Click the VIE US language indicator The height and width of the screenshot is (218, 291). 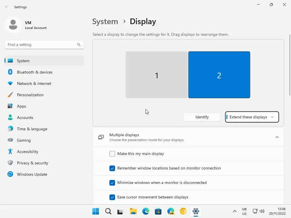[x=244, y=211]
